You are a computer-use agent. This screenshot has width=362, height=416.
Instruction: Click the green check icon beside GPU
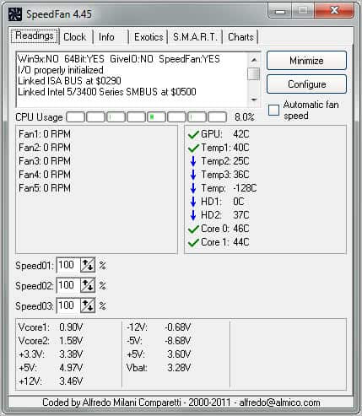pyautogui.click(x=193, y=135)
